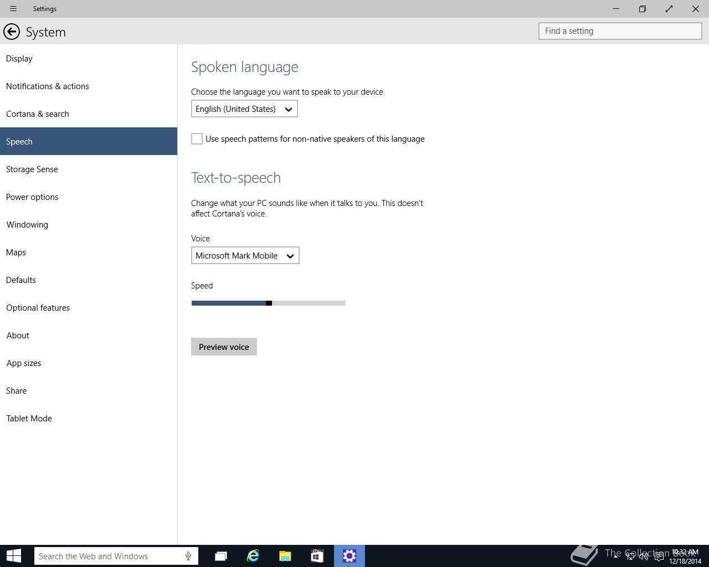Image resolution: width=709 pixels, height=567 pixels.
Task: Open App sizes settings
Action: coord(89,363)
